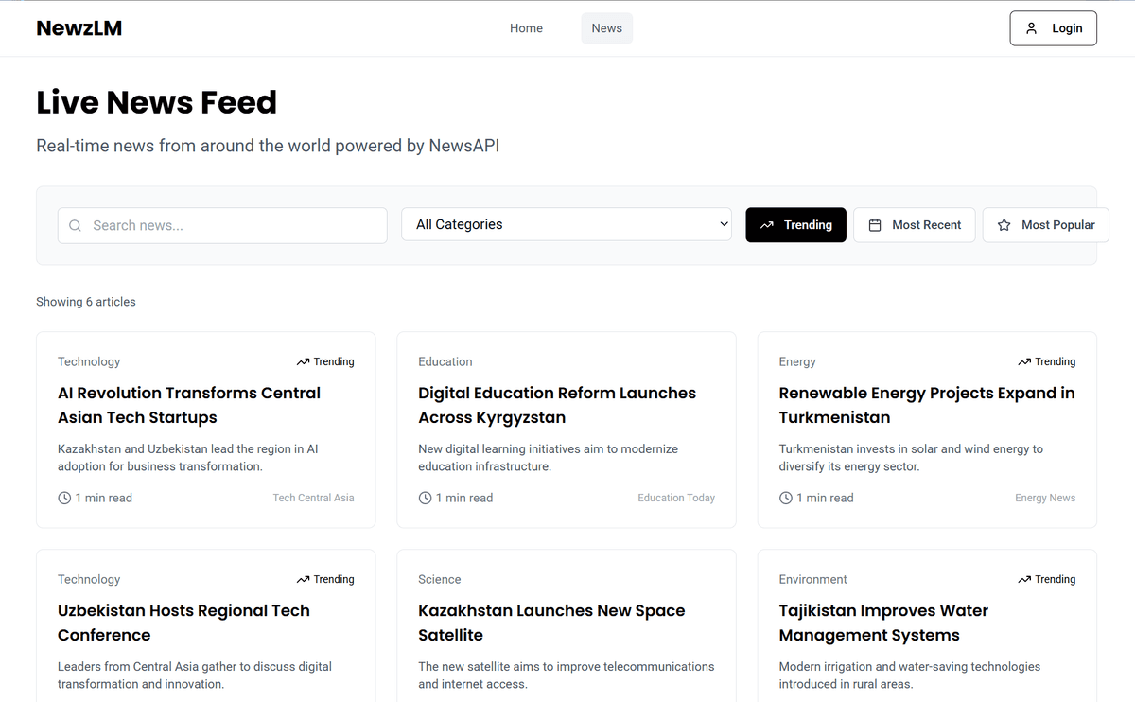
Task: Click Trending badge on Tajikistan Water card
Action: tap(1047, 579)
